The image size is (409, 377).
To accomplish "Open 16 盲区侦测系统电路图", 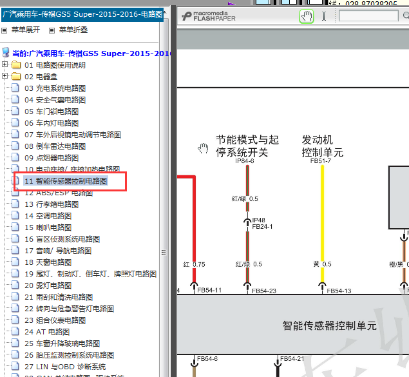I will [x=62, y=239].
